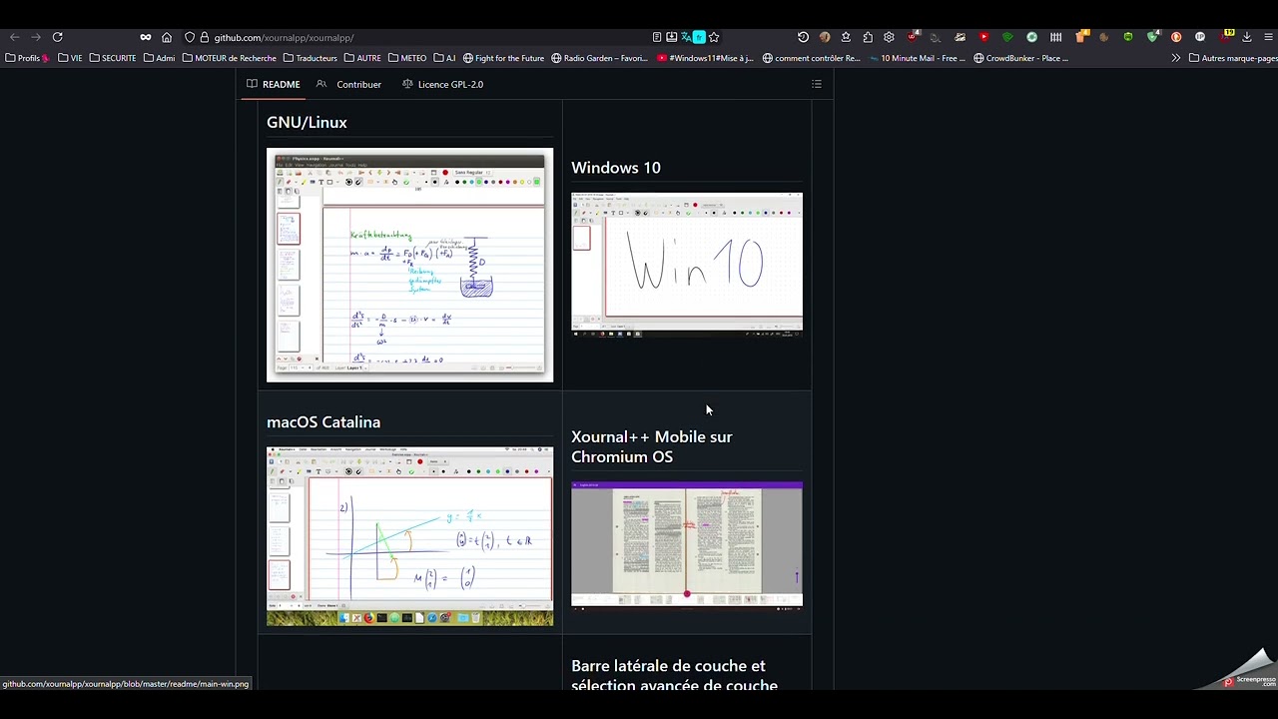Click the Windows 10 heading
The width and height of the screenshot is (1278, 719).
tap(616, 168)
